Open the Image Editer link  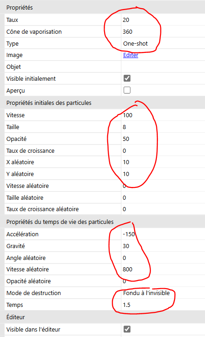coord(130,55)
